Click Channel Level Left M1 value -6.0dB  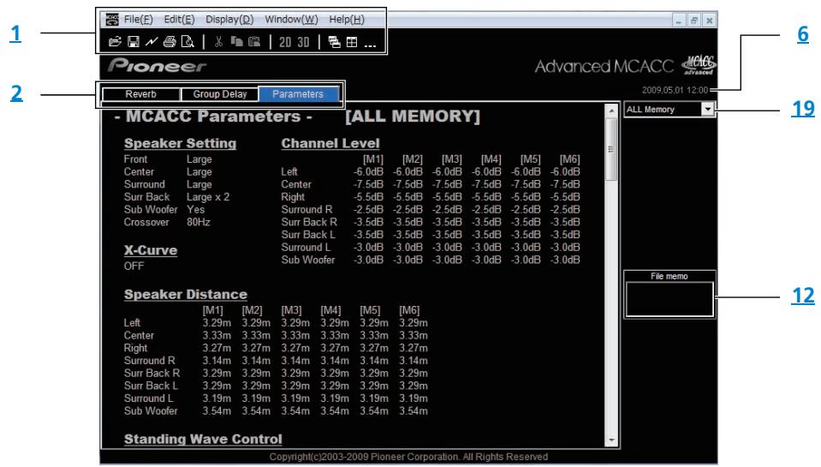[368, 172]
